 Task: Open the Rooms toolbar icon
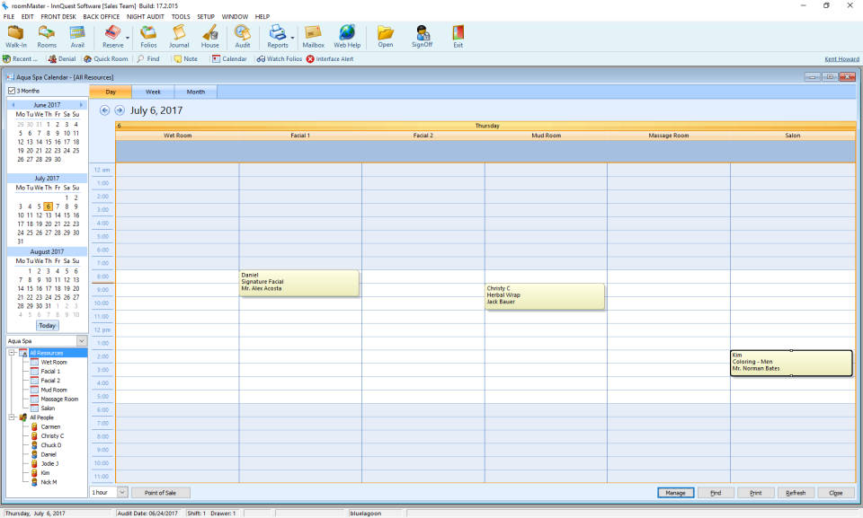(x=46, y=35)
